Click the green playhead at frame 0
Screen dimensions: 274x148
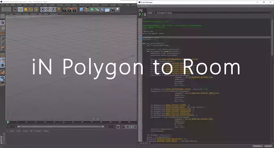click(8, 122)
